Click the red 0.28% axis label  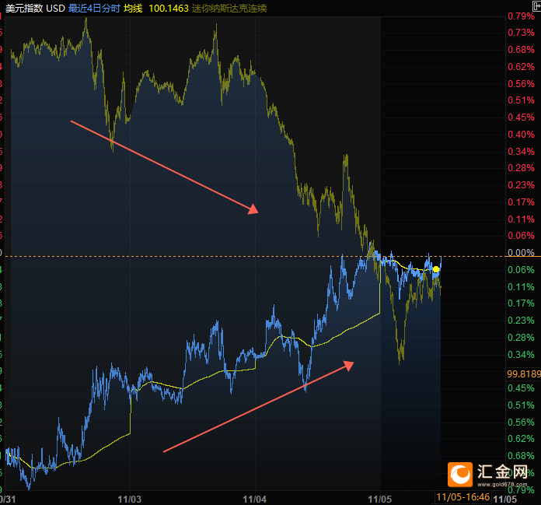[x=521, y=168]
